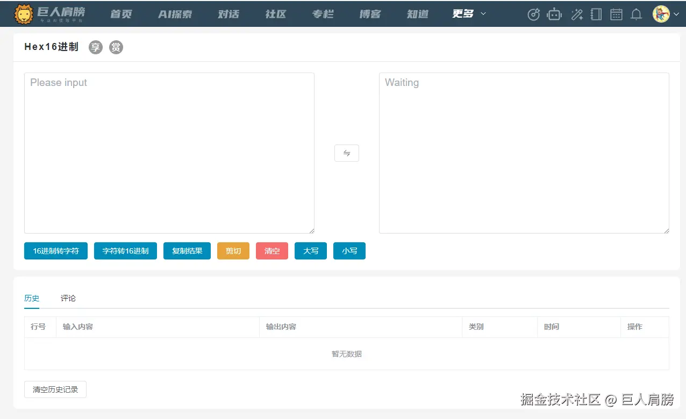
Task: Open the 专栏 menu item
Action: (323, 14)
